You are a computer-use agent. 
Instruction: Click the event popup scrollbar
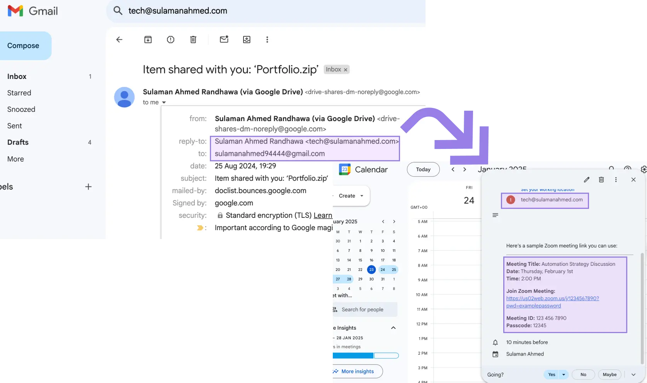642,309
